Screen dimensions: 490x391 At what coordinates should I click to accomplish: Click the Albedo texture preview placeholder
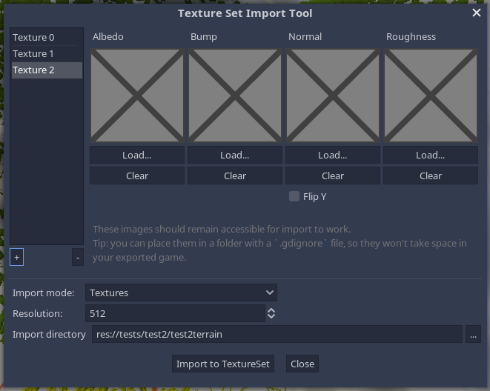(x=137, y=96)
